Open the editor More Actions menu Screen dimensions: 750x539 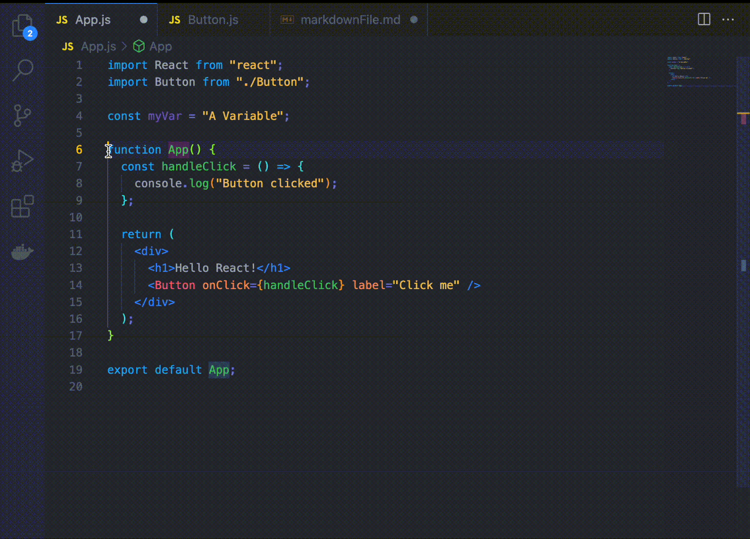pyautogui.click(x=728, y=20)
